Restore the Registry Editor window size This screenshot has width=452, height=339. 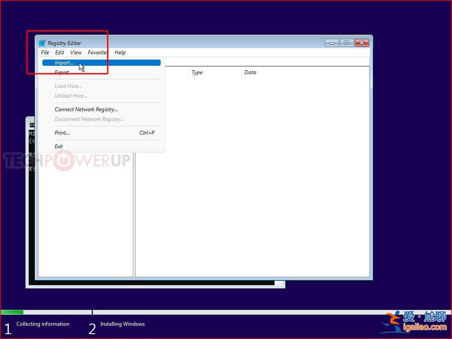click(346, 42)
